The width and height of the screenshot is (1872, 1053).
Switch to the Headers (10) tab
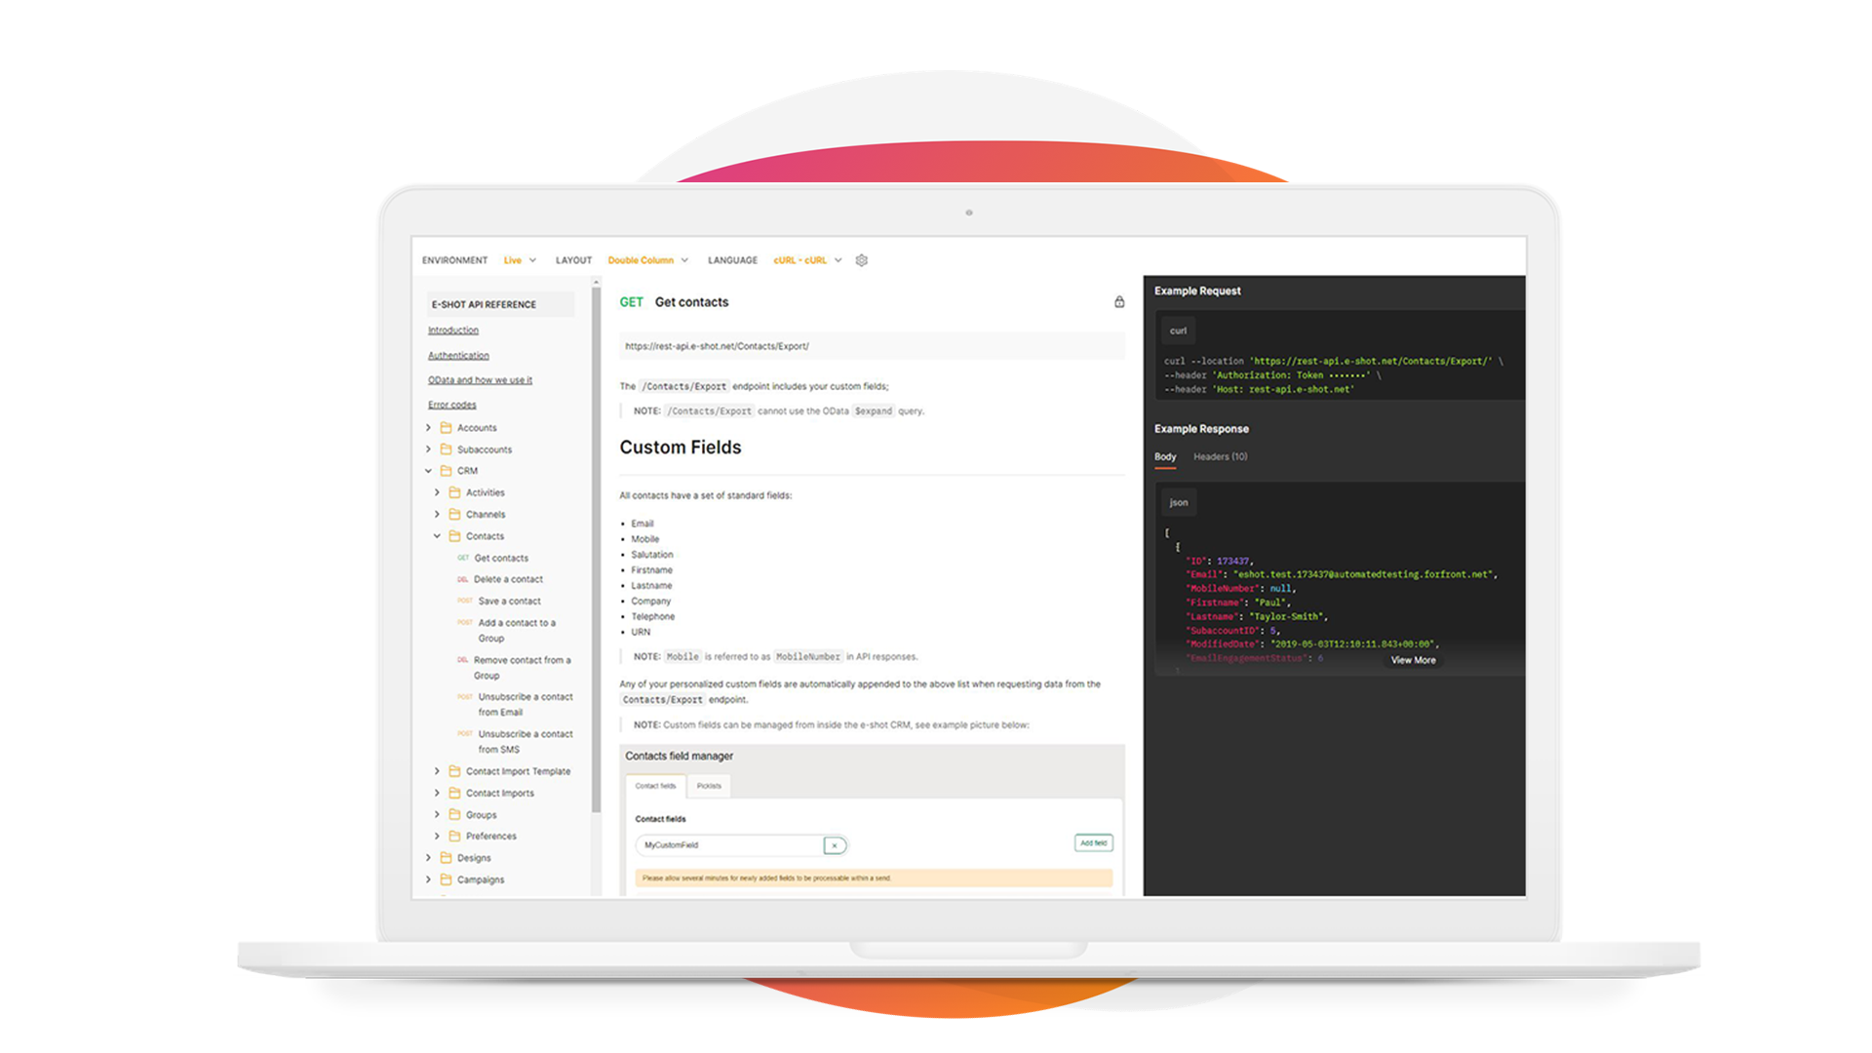pos(1220,457)
